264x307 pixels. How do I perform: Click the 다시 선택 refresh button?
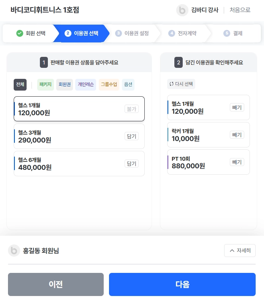click(181, 84)
